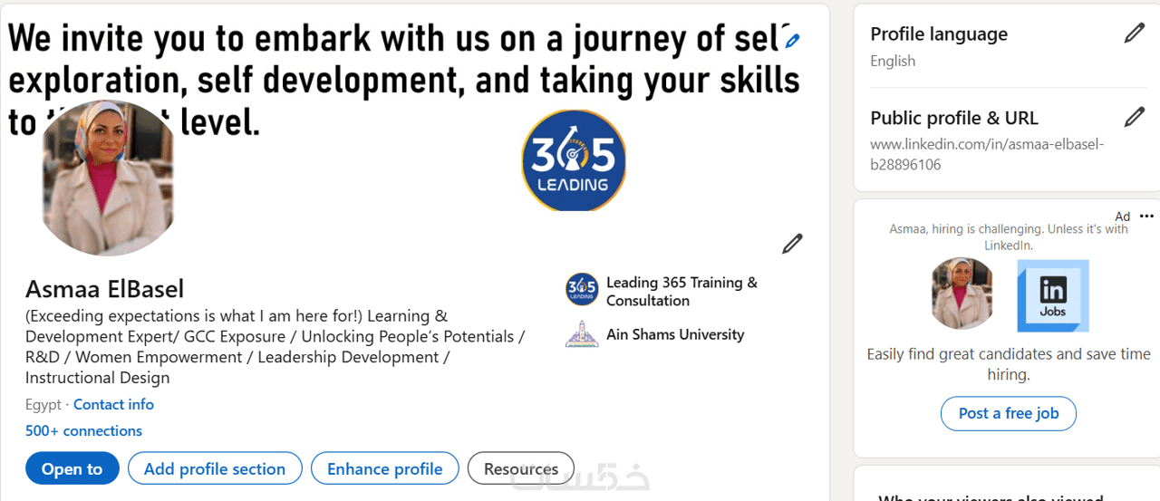Open the Asmaa ElBasel profile photo

[109, 178]
